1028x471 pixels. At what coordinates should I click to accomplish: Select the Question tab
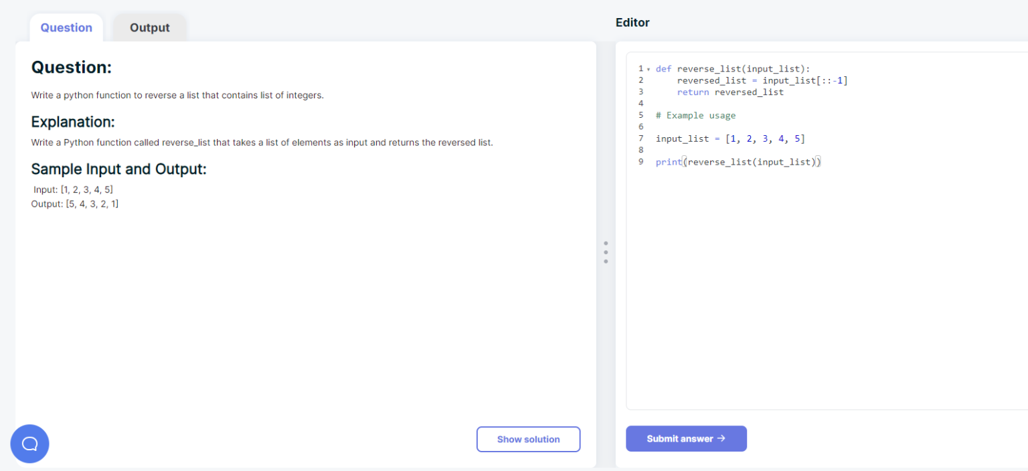click(x=66, y=27)
